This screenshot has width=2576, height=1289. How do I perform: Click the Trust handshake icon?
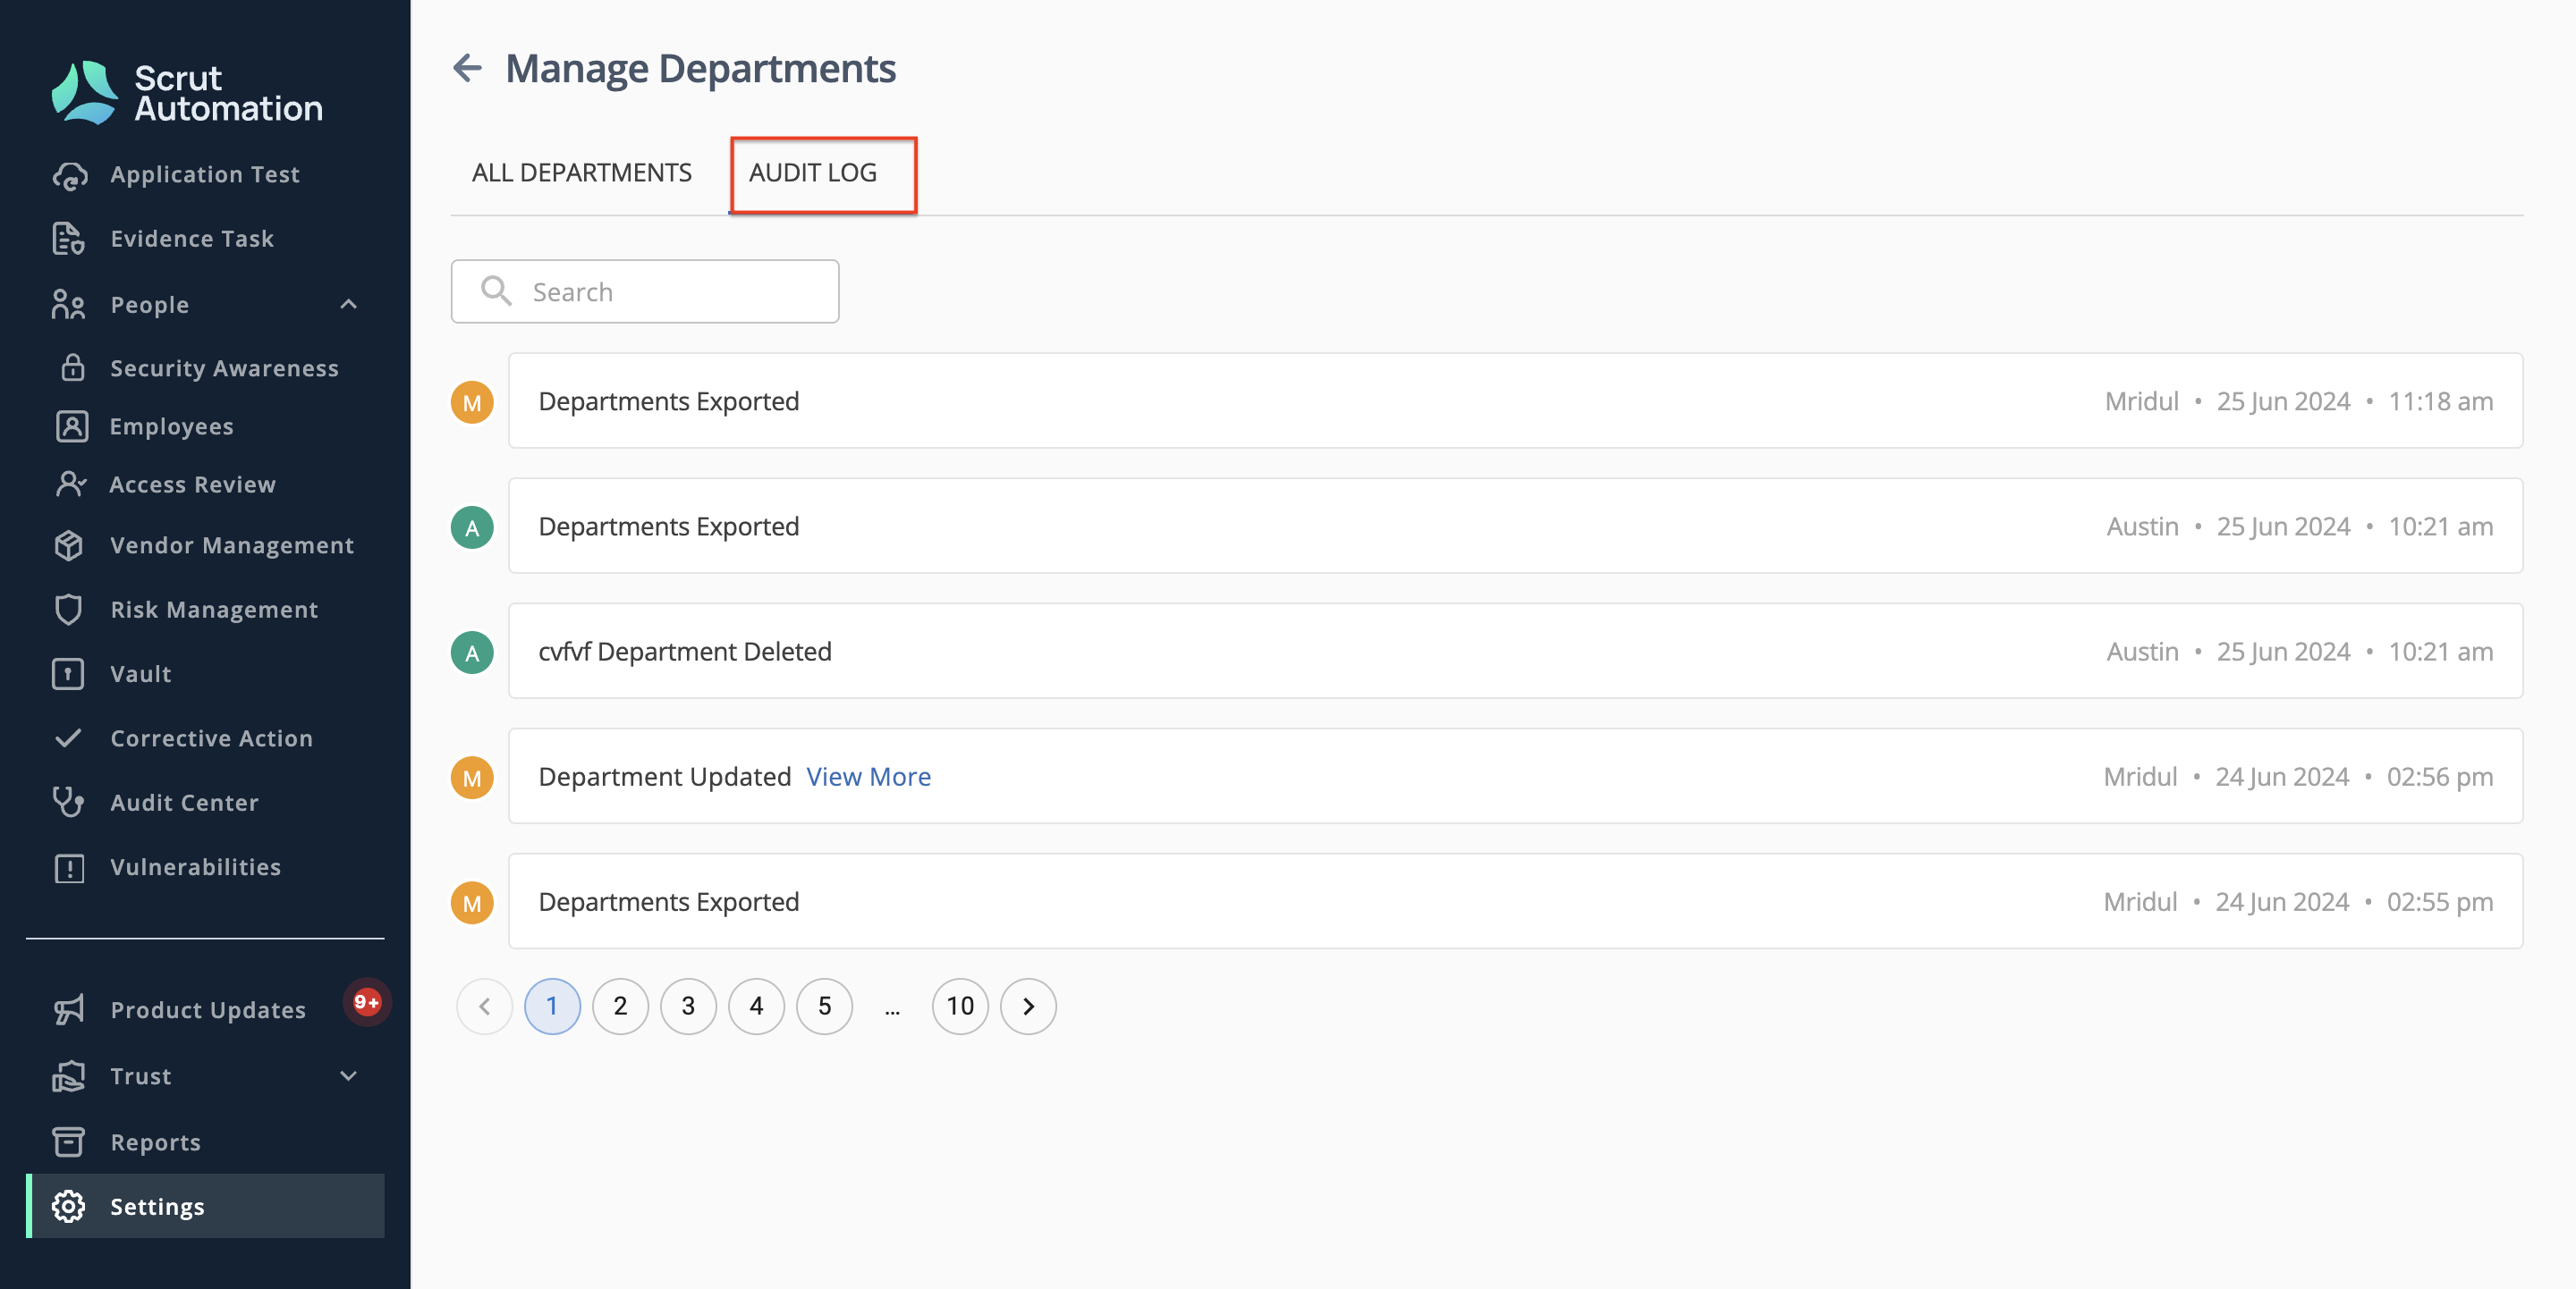69,1076
